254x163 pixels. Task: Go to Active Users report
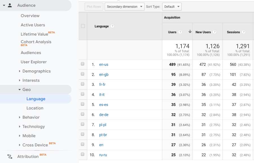click(33, 25)
